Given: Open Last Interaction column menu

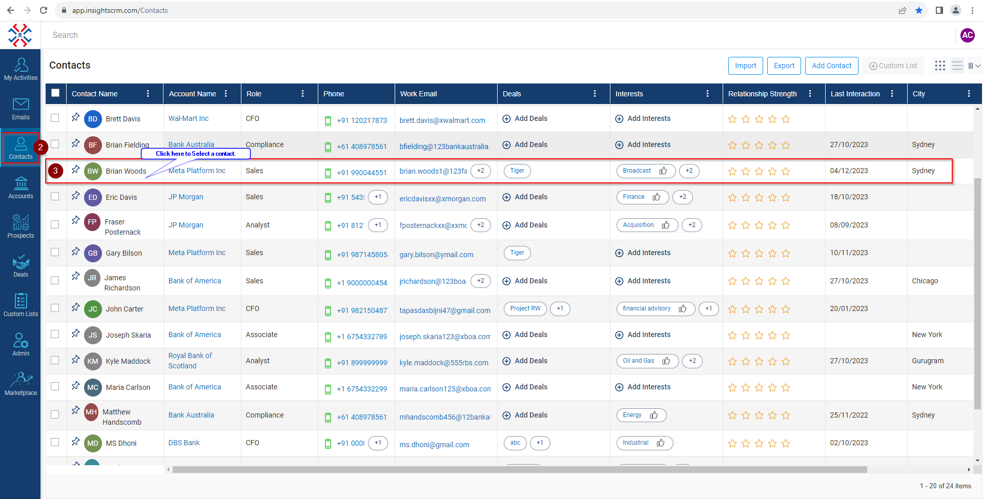Looking at the screenshot, I should coord(892,94).
